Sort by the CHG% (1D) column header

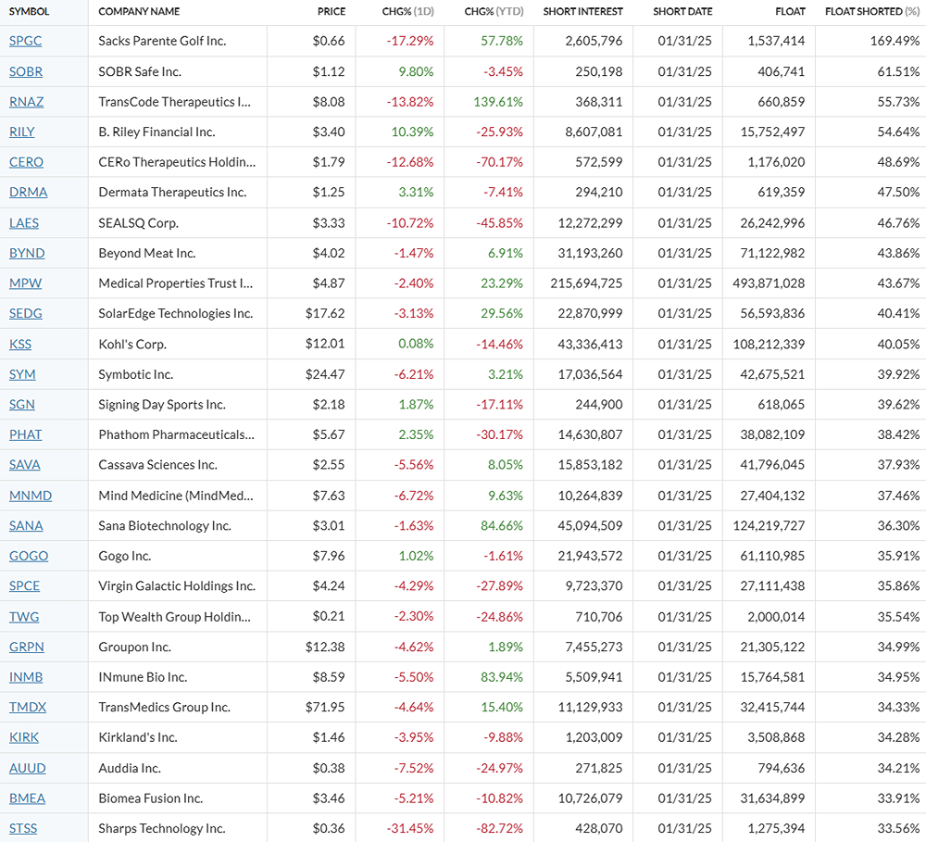click(408, 11)
